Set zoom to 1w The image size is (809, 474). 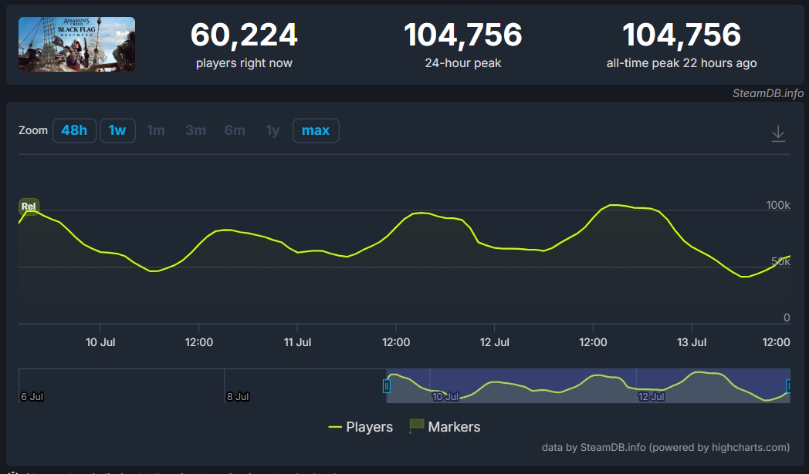[x=117, y=130]
